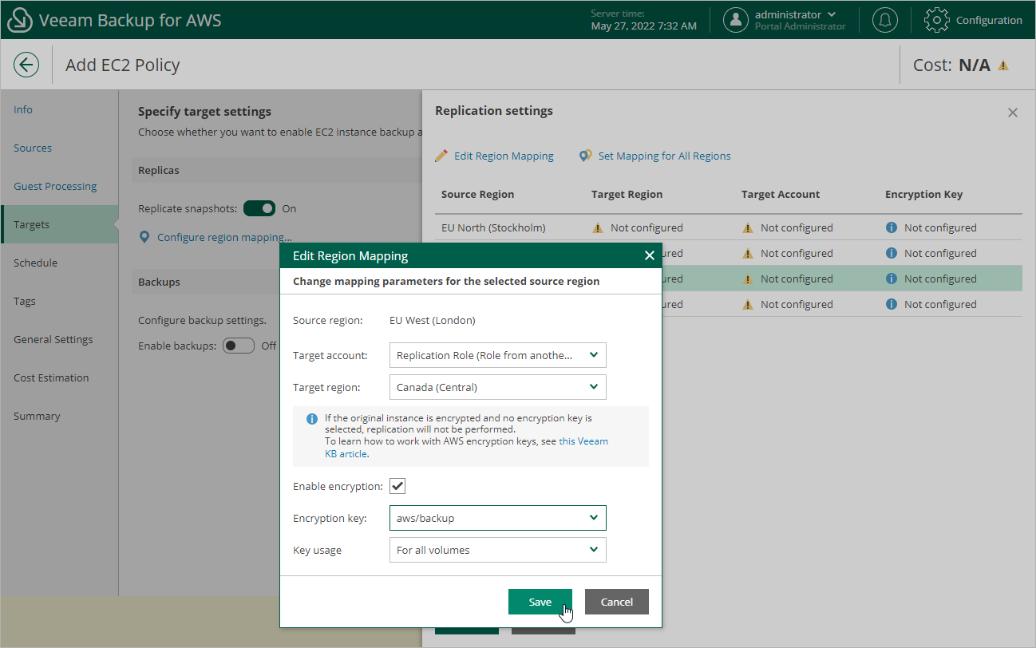
Task: Save the region mapping changes
Action: 540,602
